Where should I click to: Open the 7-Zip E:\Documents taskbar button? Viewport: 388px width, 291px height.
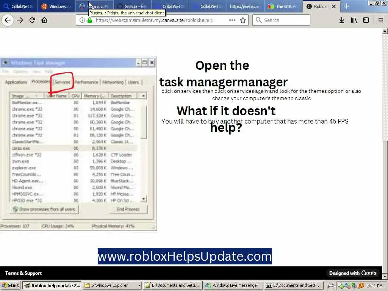[x=294, y=285]
